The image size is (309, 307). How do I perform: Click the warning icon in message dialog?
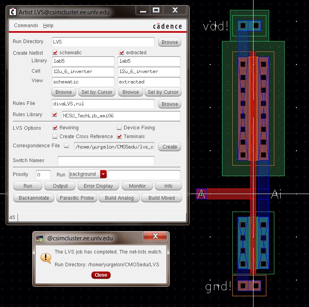[46, 258]
